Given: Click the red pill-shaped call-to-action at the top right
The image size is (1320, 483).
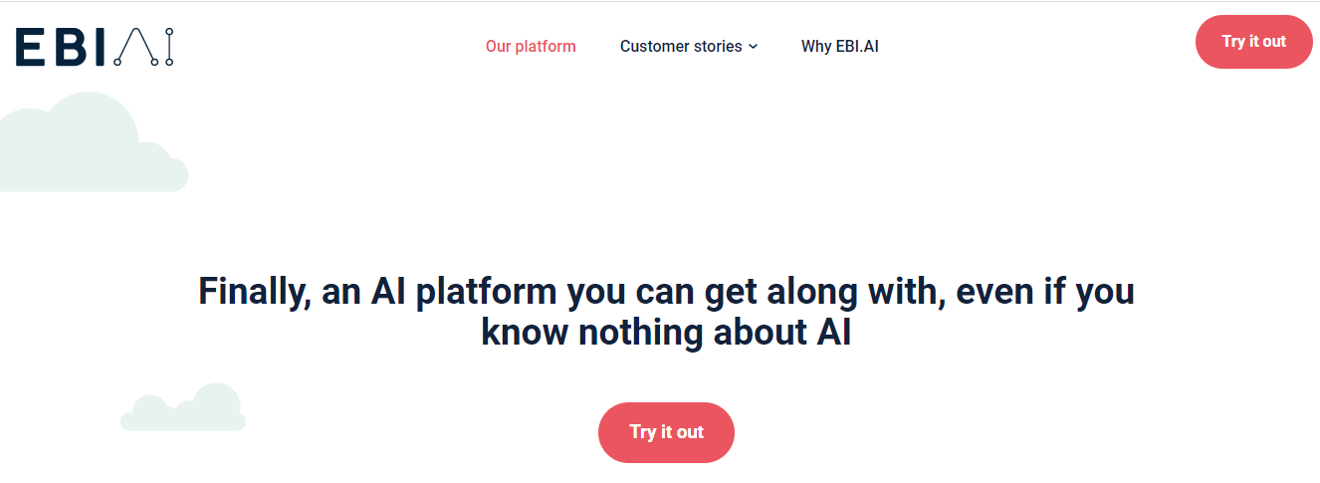Looking at the screenshot, I should tap(1253, 42).
